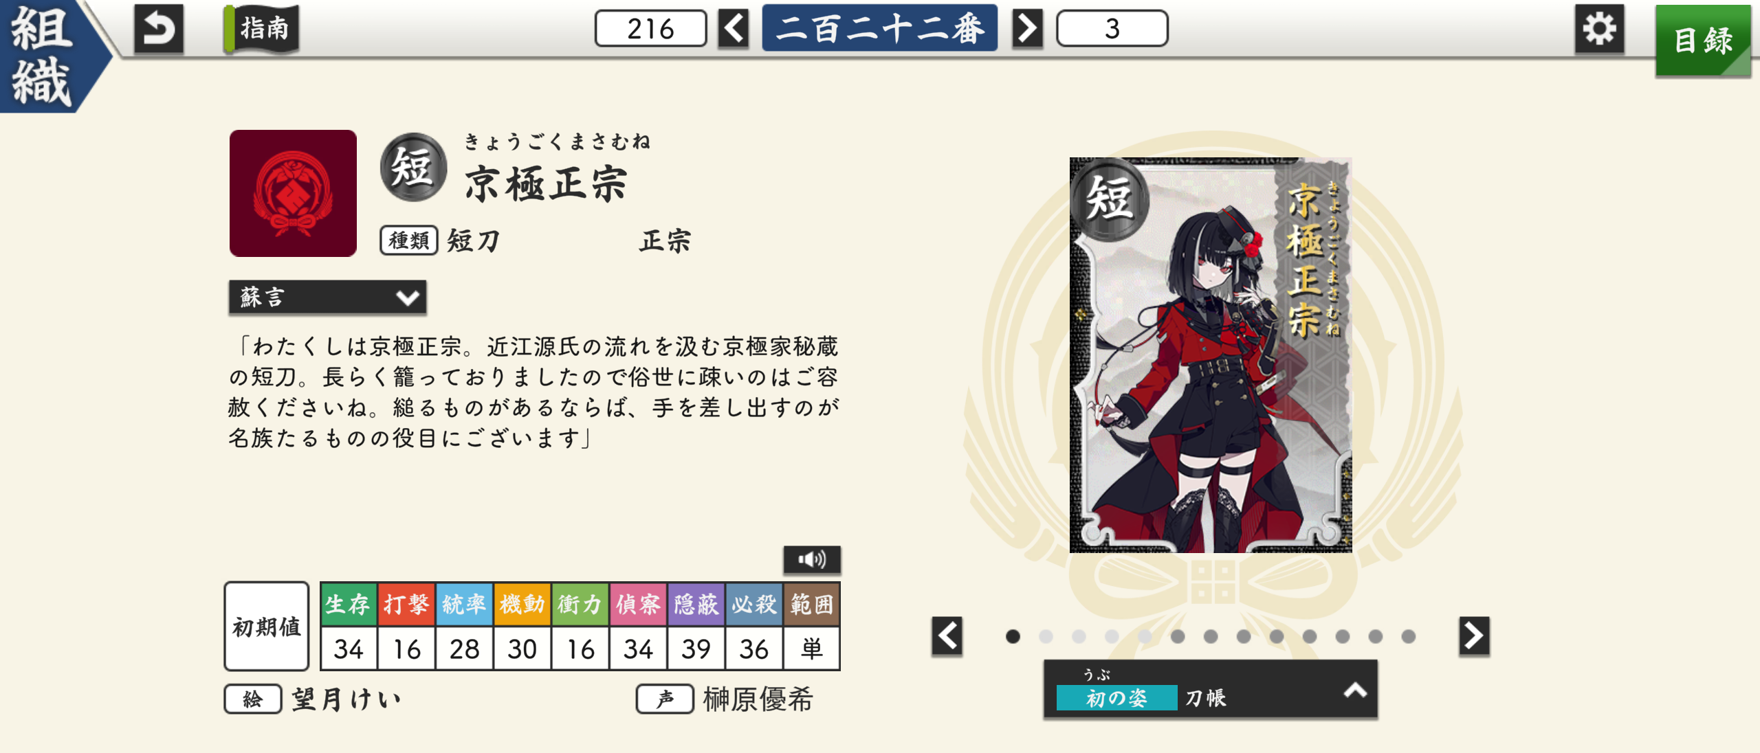
Task: Open the 二百二十二番 number selector
Action: pos(879,28)
